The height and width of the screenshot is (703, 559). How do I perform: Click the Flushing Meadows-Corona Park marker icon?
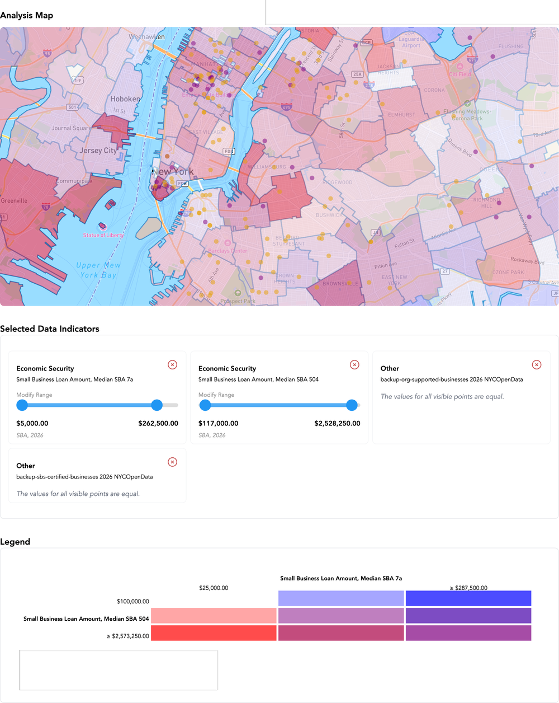point(467,104)
